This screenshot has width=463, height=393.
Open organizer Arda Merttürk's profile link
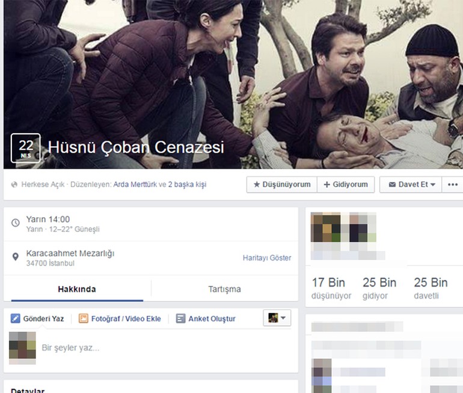135,185
